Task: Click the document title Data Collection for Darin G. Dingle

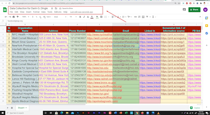Action: click(x=29, y=8)
